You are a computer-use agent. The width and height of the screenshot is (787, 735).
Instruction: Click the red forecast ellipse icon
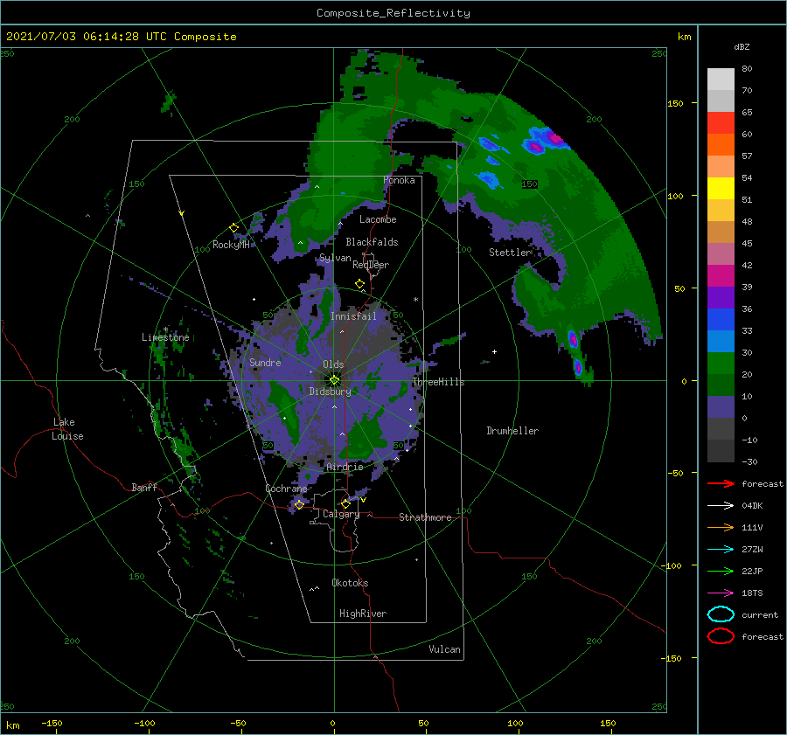coord(721,636)
